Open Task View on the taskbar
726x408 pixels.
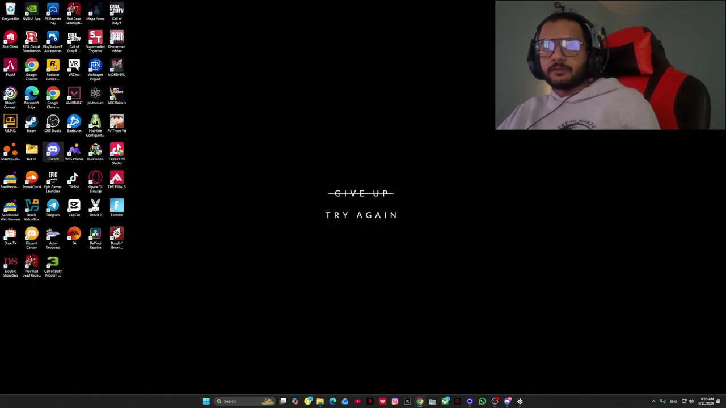point(283,401)
